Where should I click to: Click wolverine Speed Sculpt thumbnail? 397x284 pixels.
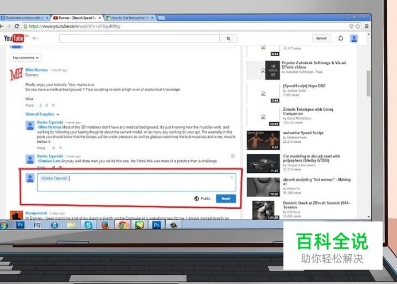click(263, 140)
